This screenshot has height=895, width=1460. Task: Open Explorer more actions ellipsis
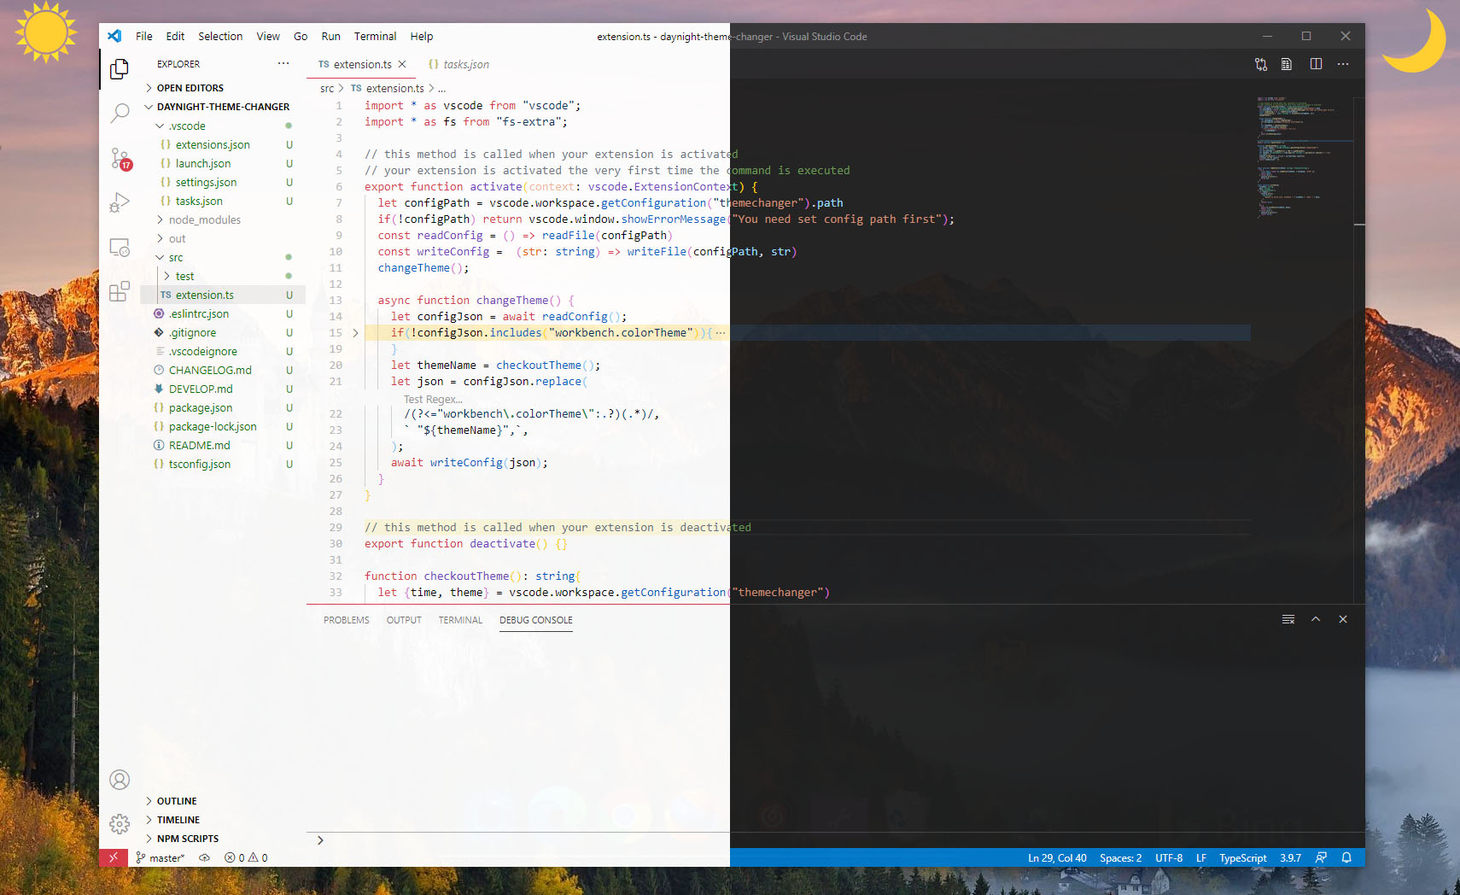click(x=283, y=64)
